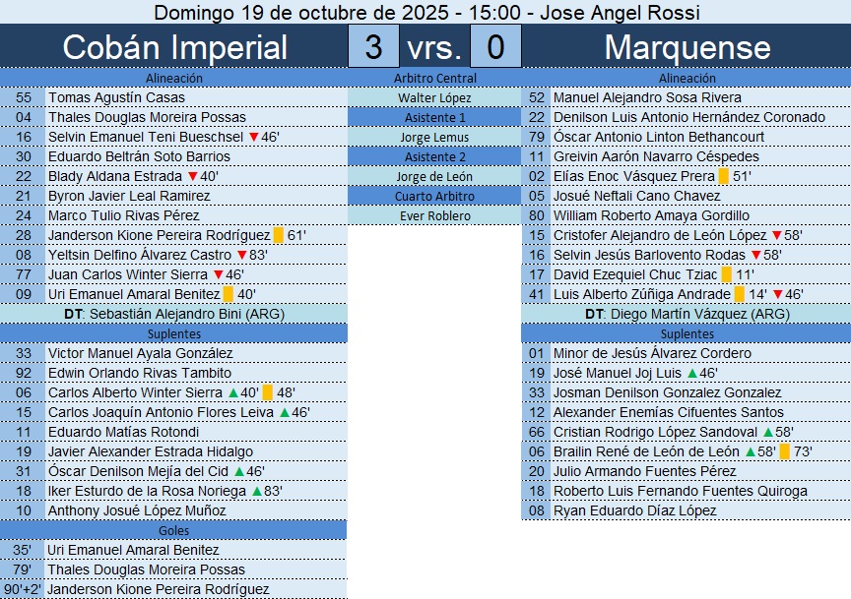Viewport: 851px width, 599px height.
Task: Select the yellow card next to Elías Enoc Vásquez Prera
Action: coord(724,176)
